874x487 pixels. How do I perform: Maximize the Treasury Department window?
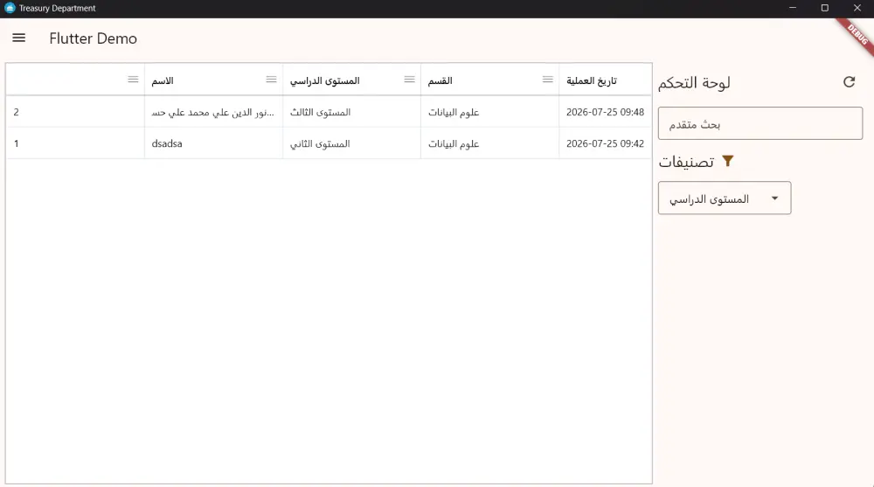(825, 8)
